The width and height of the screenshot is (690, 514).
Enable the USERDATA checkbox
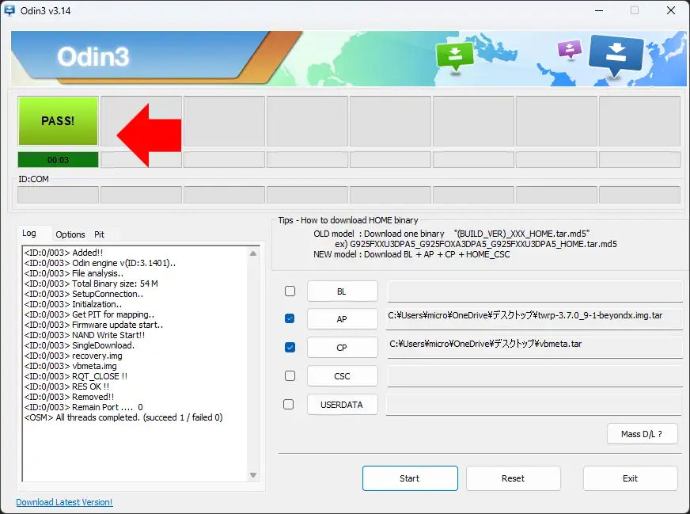tap(290, 404)
